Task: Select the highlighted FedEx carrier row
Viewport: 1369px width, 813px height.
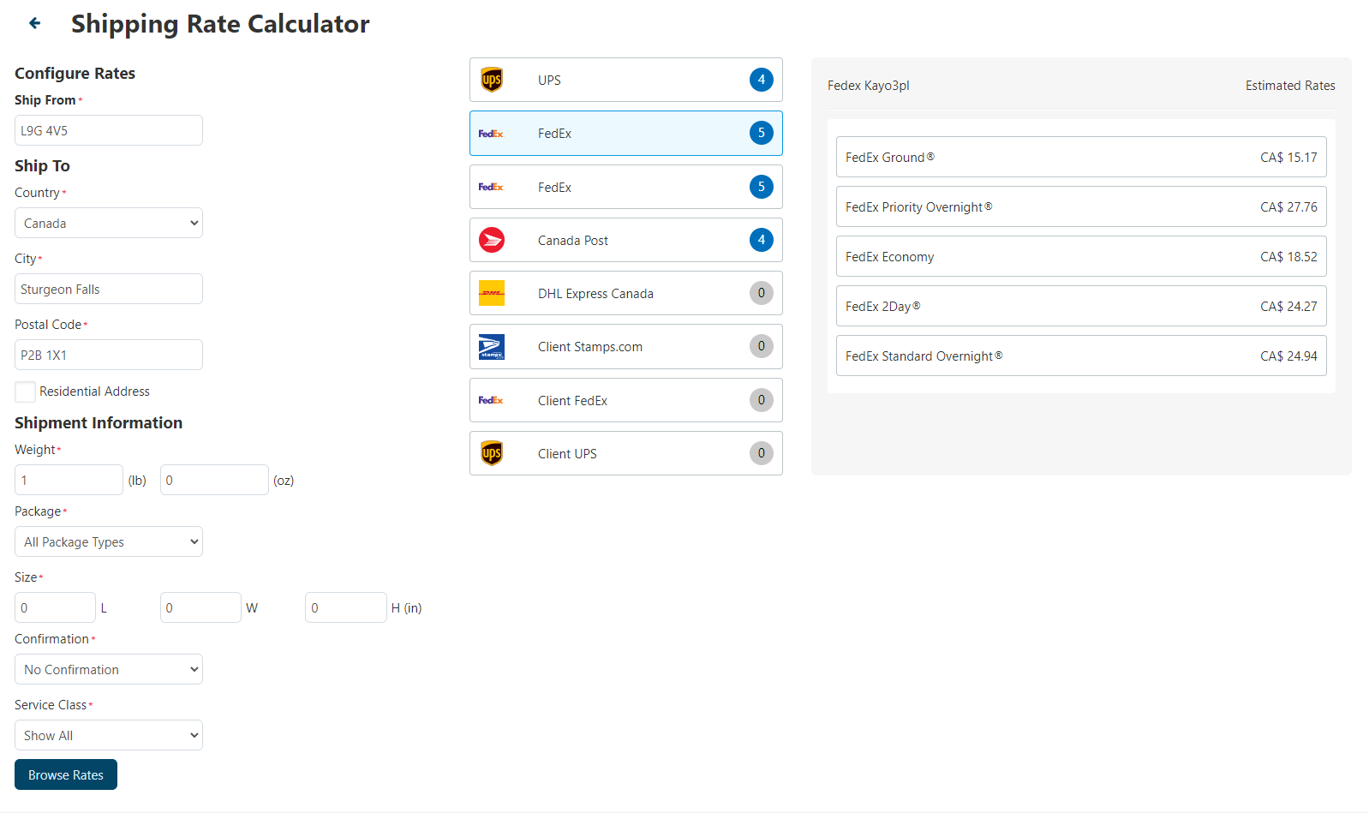Action: click(x=625, y=134)
